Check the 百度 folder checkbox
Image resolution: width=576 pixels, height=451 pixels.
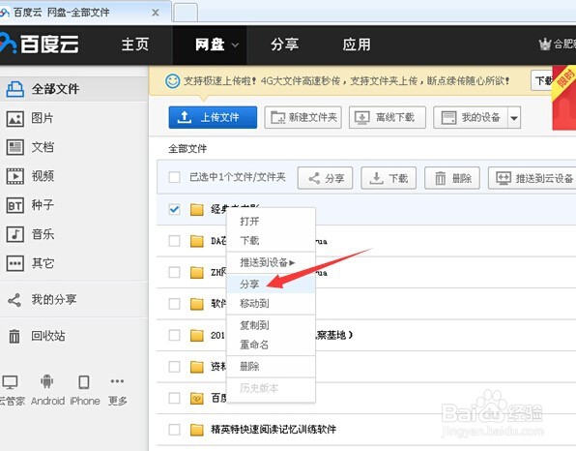174,398
